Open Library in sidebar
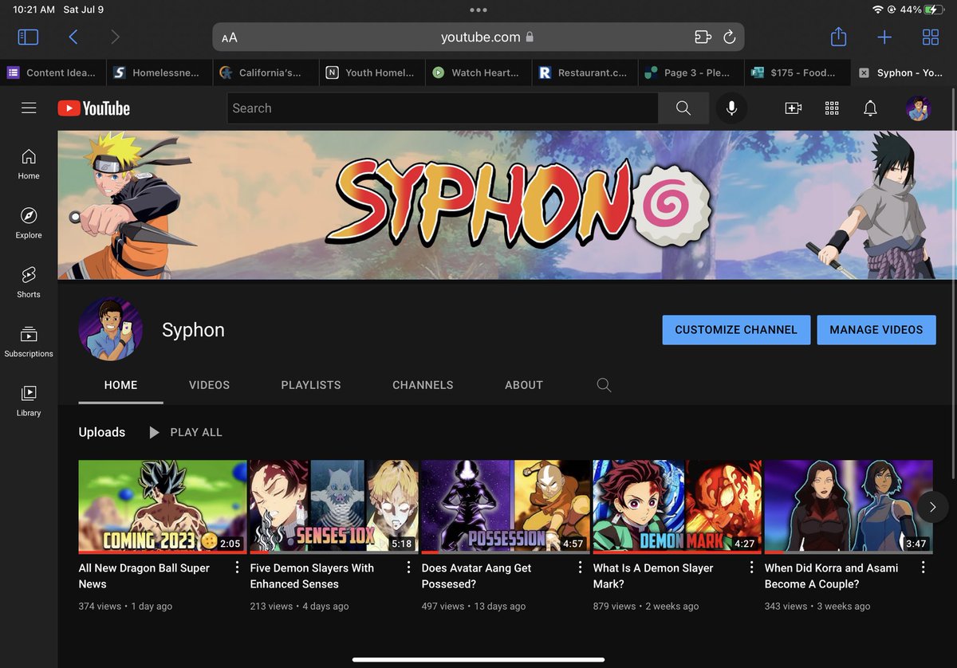 tap(29, 401)
